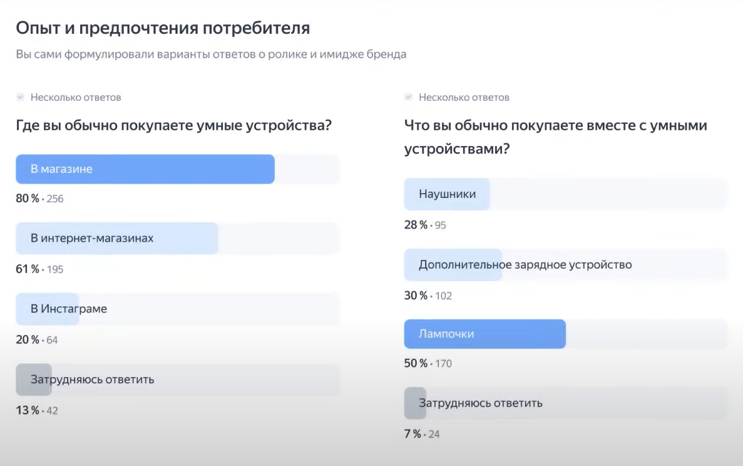The height and width of the screenshot is (466, 743).
Task: Select the «В магазине» answer bar
Action: 144,168
